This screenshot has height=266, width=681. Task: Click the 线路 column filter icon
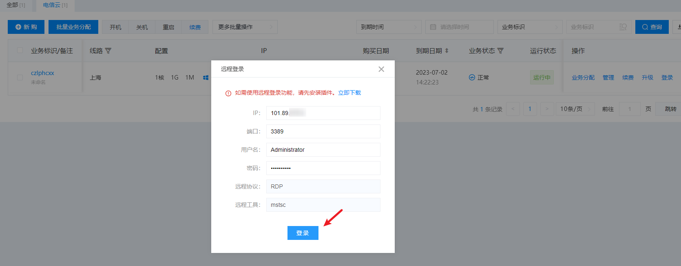point(108,51)
